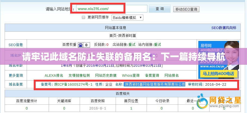This screenshot has width=247, height=113.
Task: Click the 百度快照 date 2016-8-1
Action: (97, 108)
